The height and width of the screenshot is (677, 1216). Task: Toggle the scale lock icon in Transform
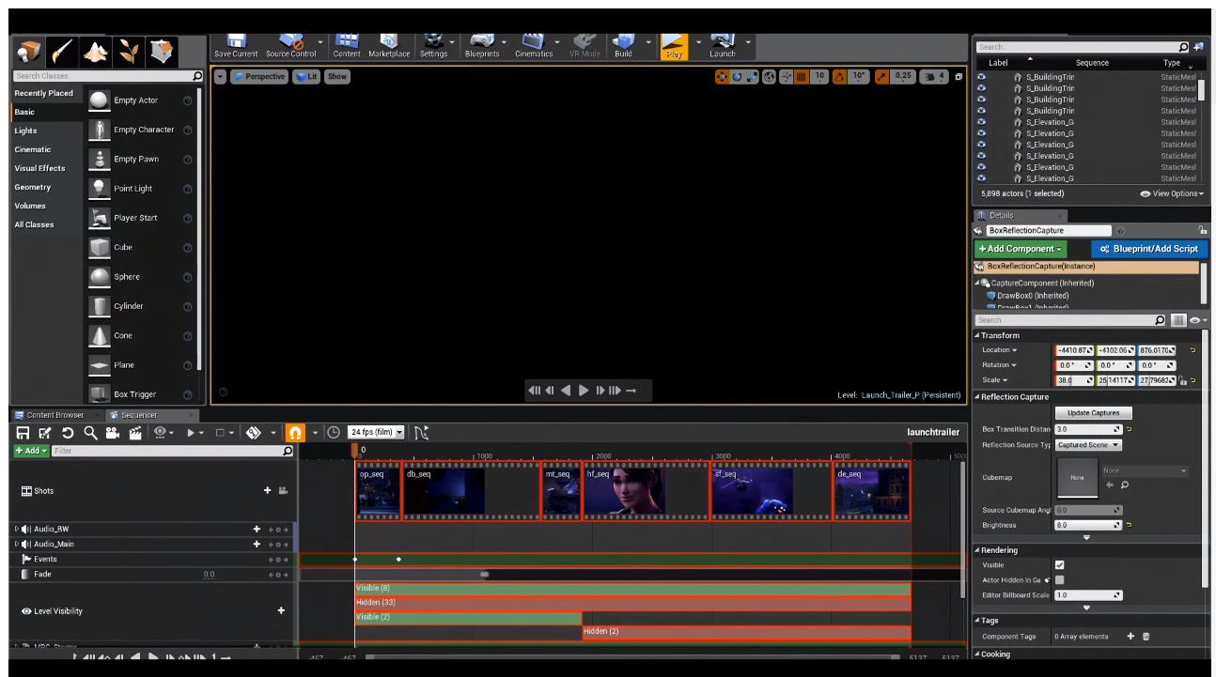tap(1182, 380)
